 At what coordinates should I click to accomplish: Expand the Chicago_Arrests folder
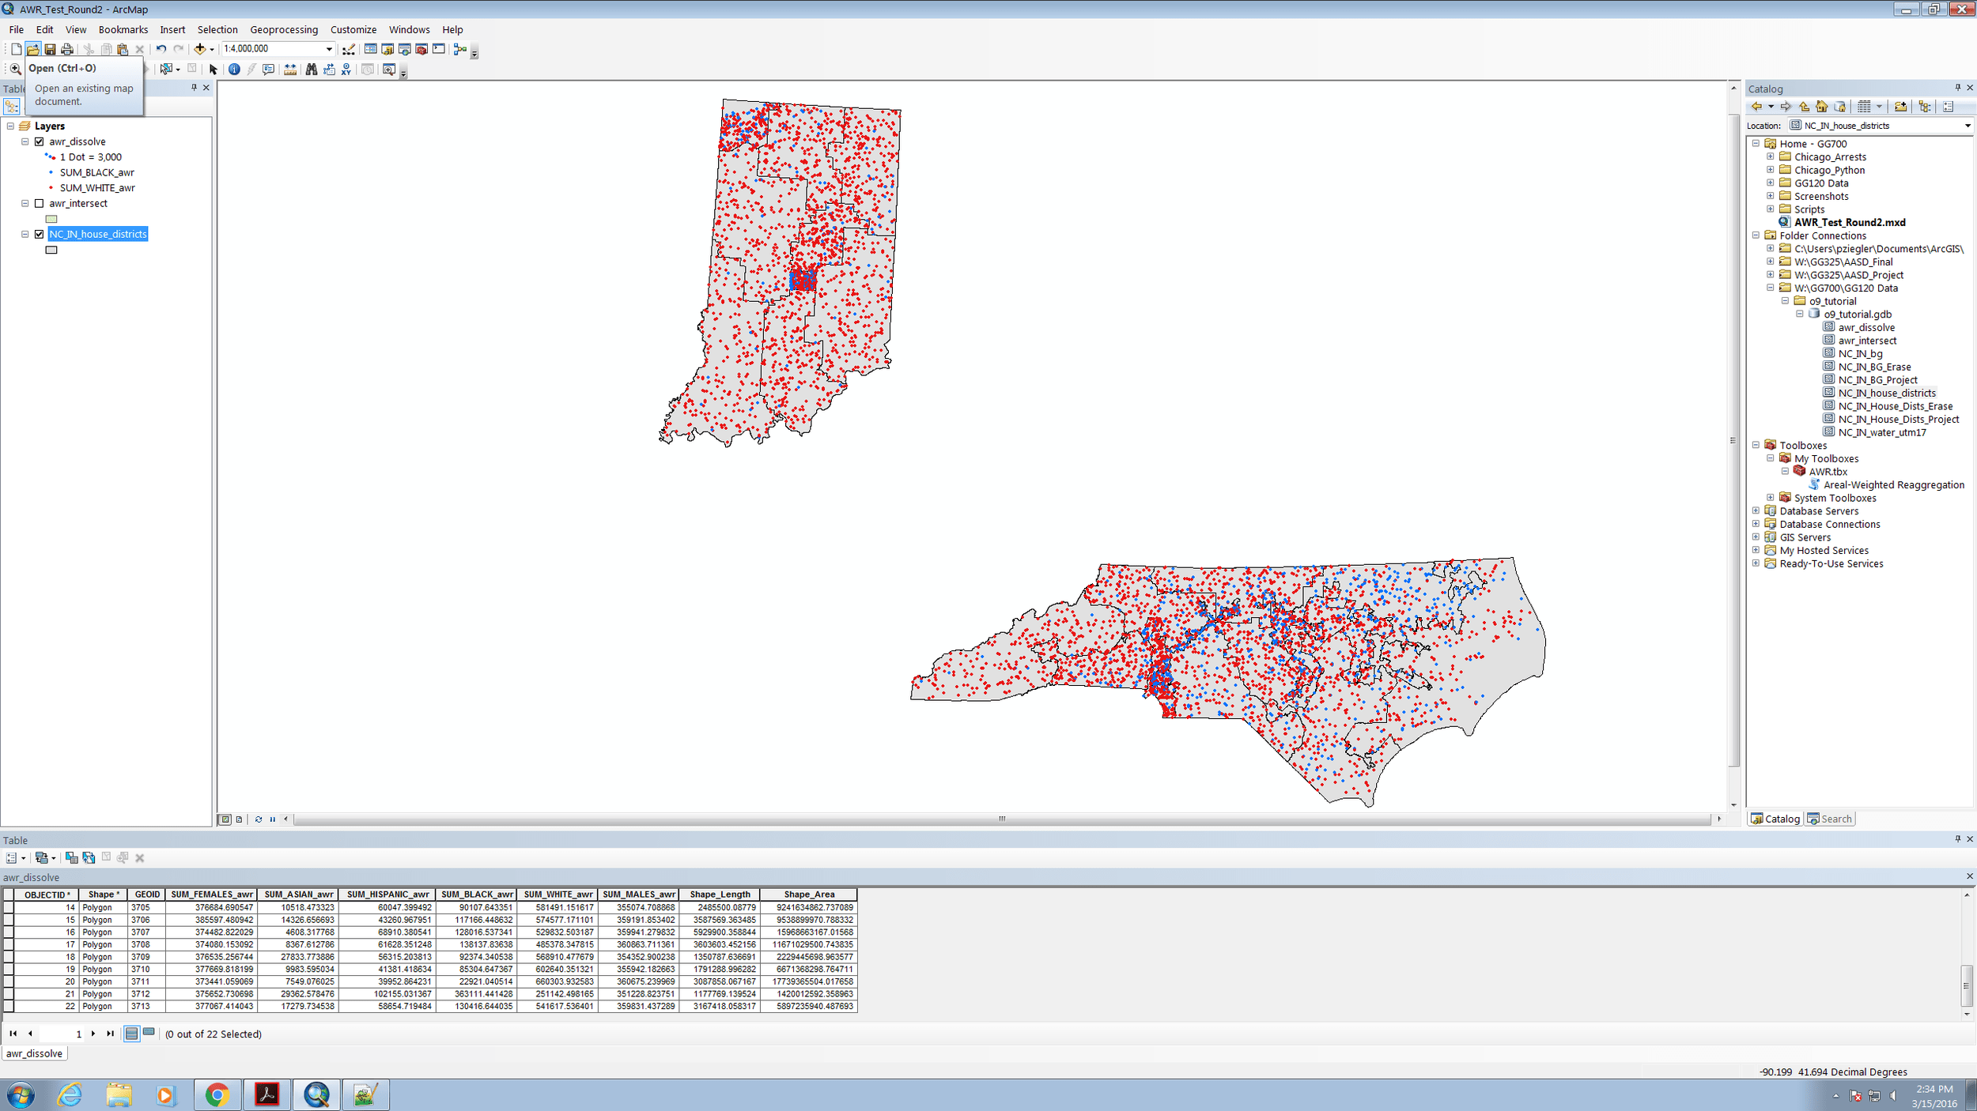click(1771, 156)
